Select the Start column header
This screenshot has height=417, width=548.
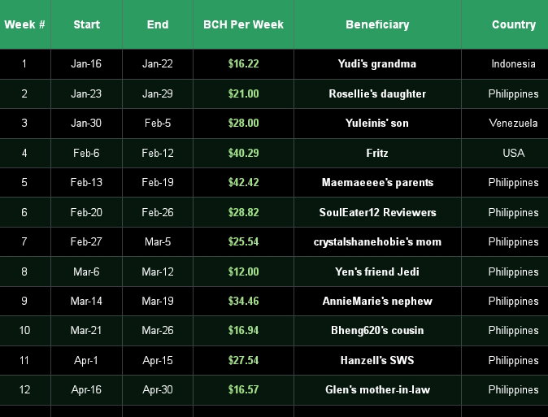click(86, 24)
